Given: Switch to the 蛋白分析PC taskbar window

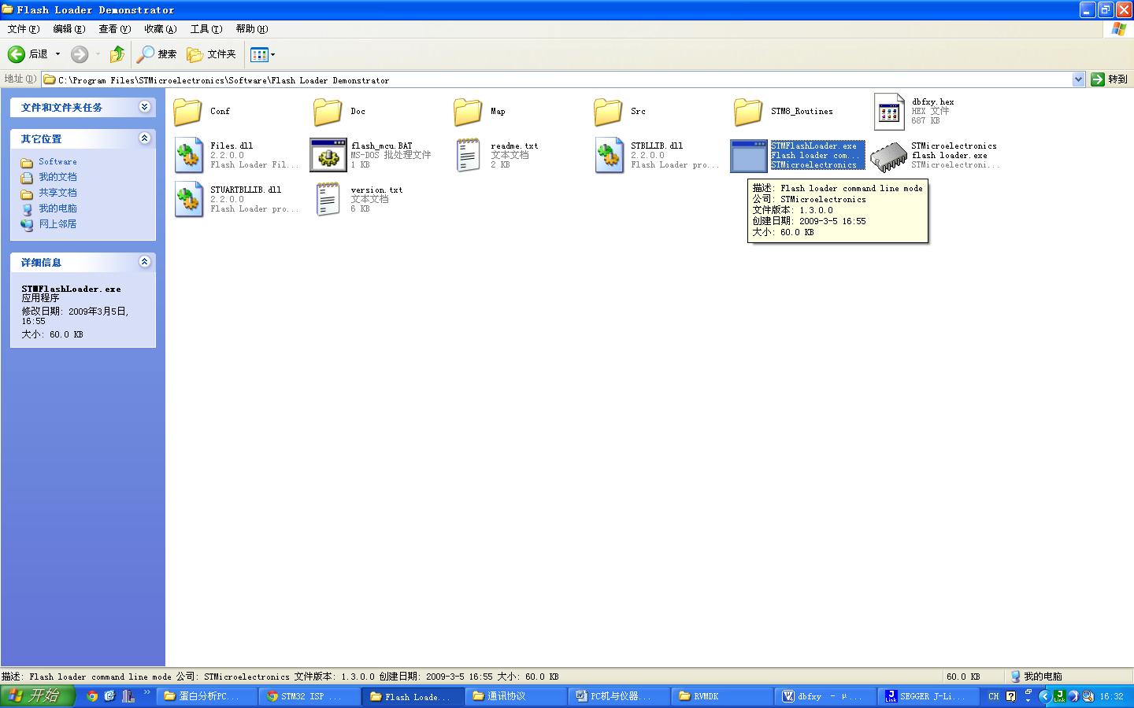Looking at the screenshot, I should click(208, 696).
